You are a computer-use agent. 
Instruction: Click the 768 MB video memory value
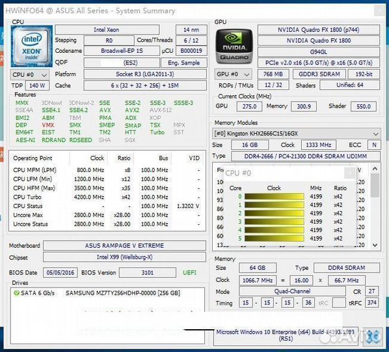[x=273, y=74]
